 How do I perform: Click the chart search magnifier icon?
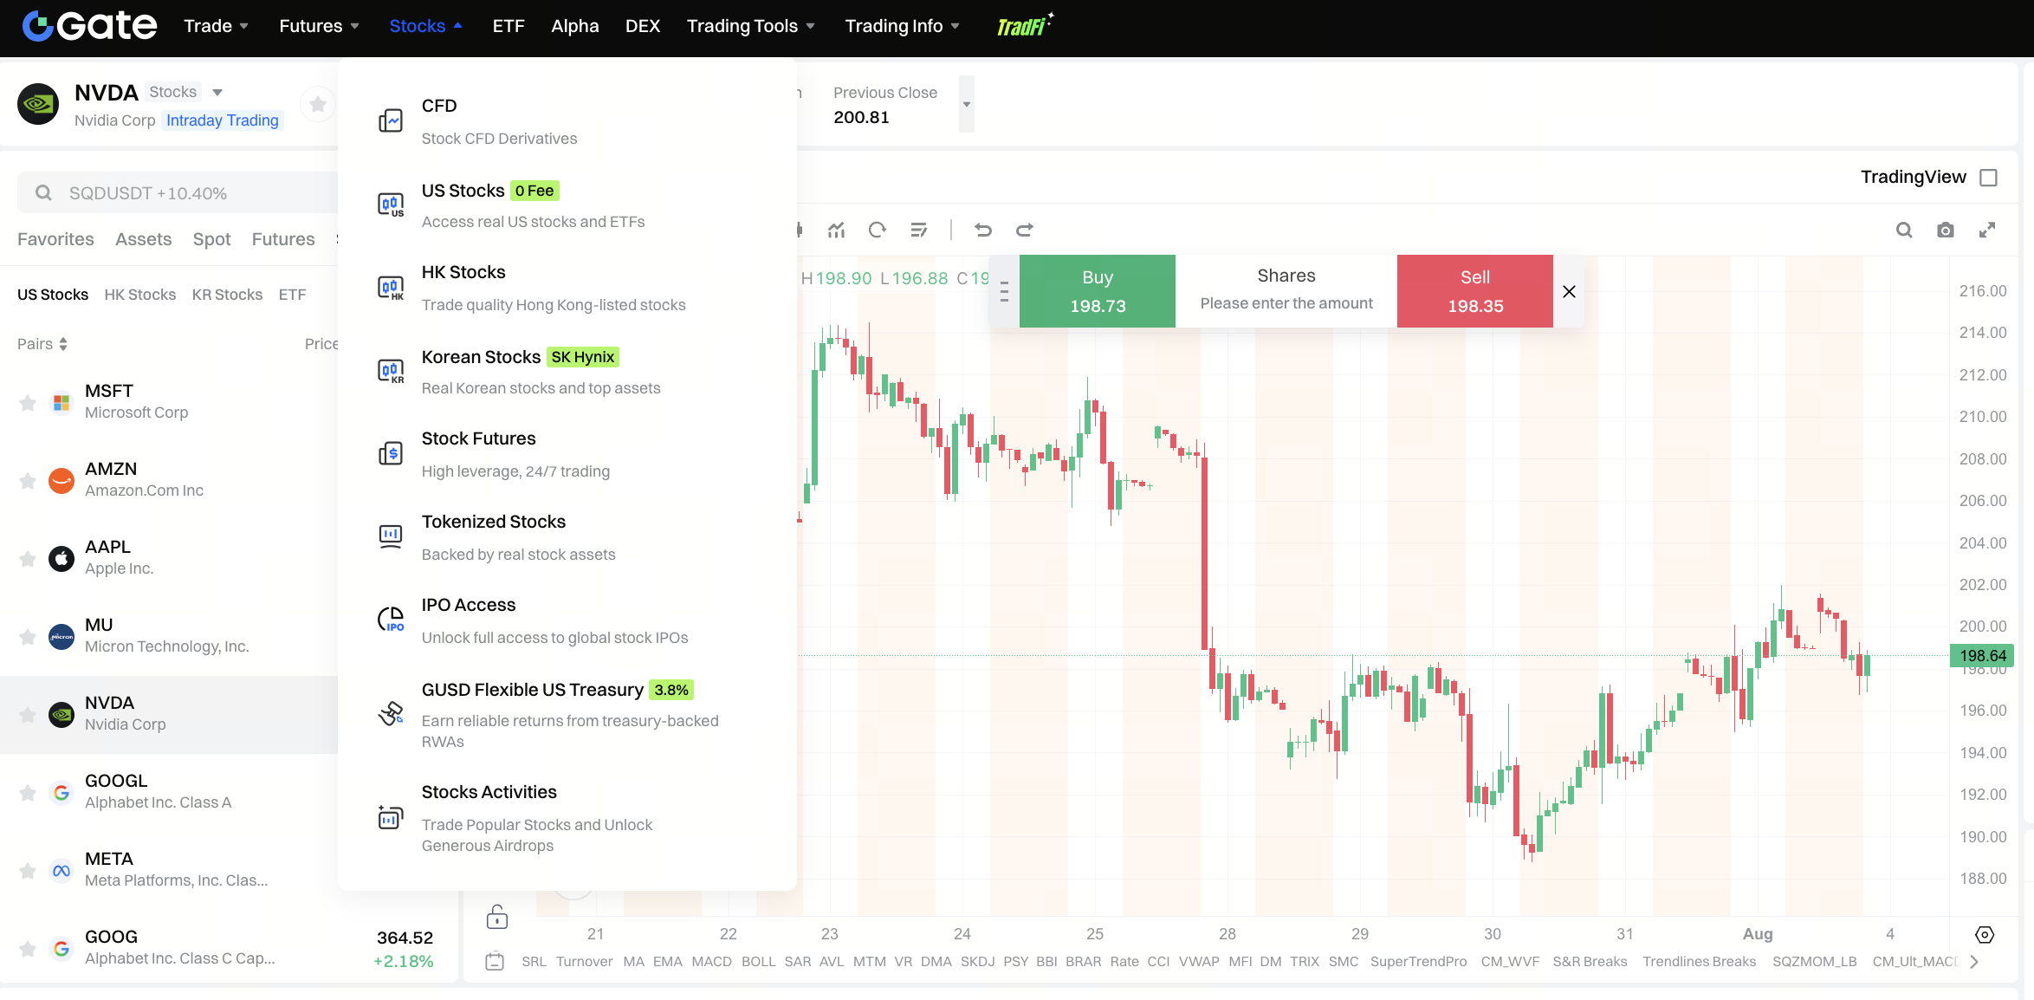(x=1904, y=230)
